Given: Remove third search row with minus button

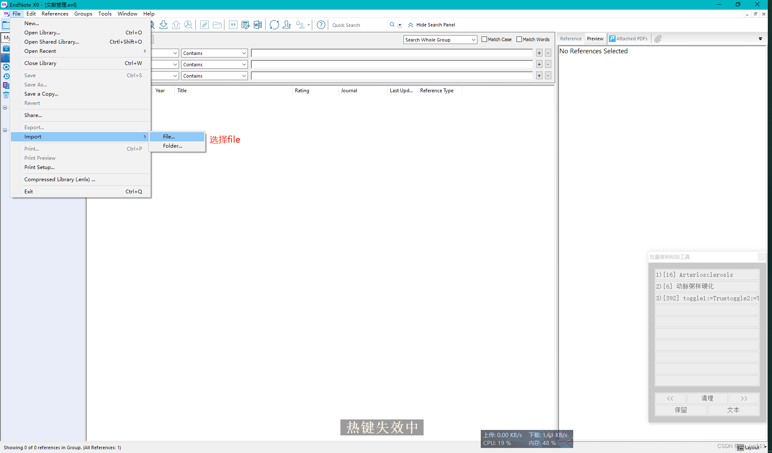Looking at the screenshot, I should tap(548, 75).
